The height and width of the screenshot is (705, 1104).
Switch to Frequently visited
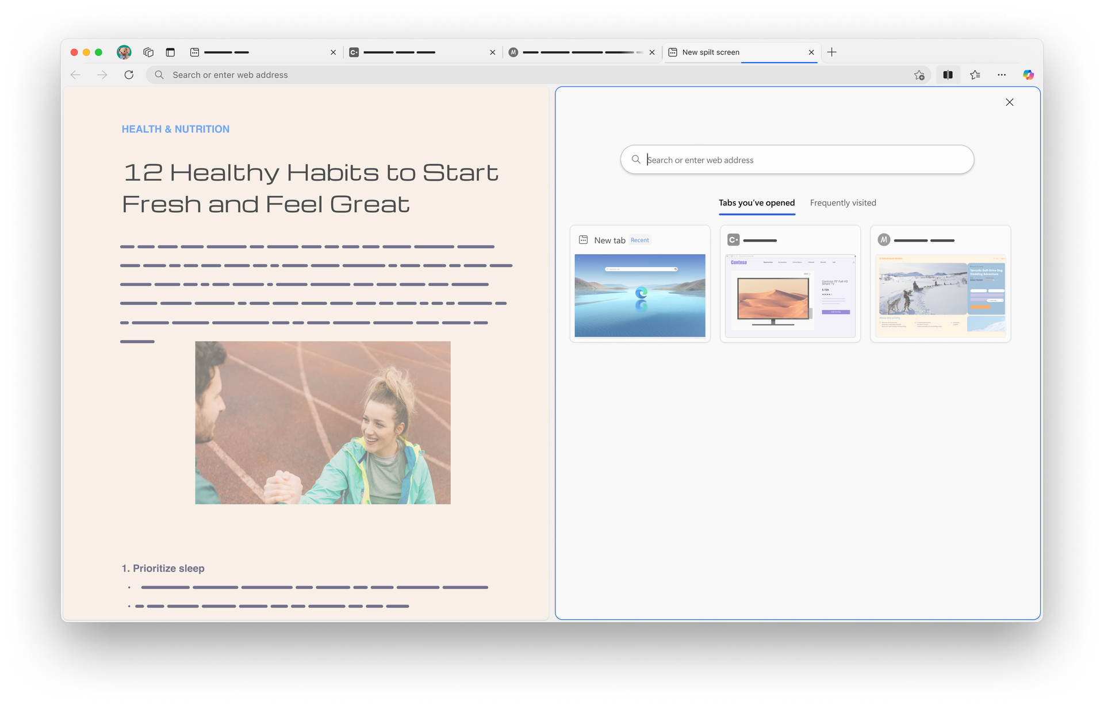(843, 202)
